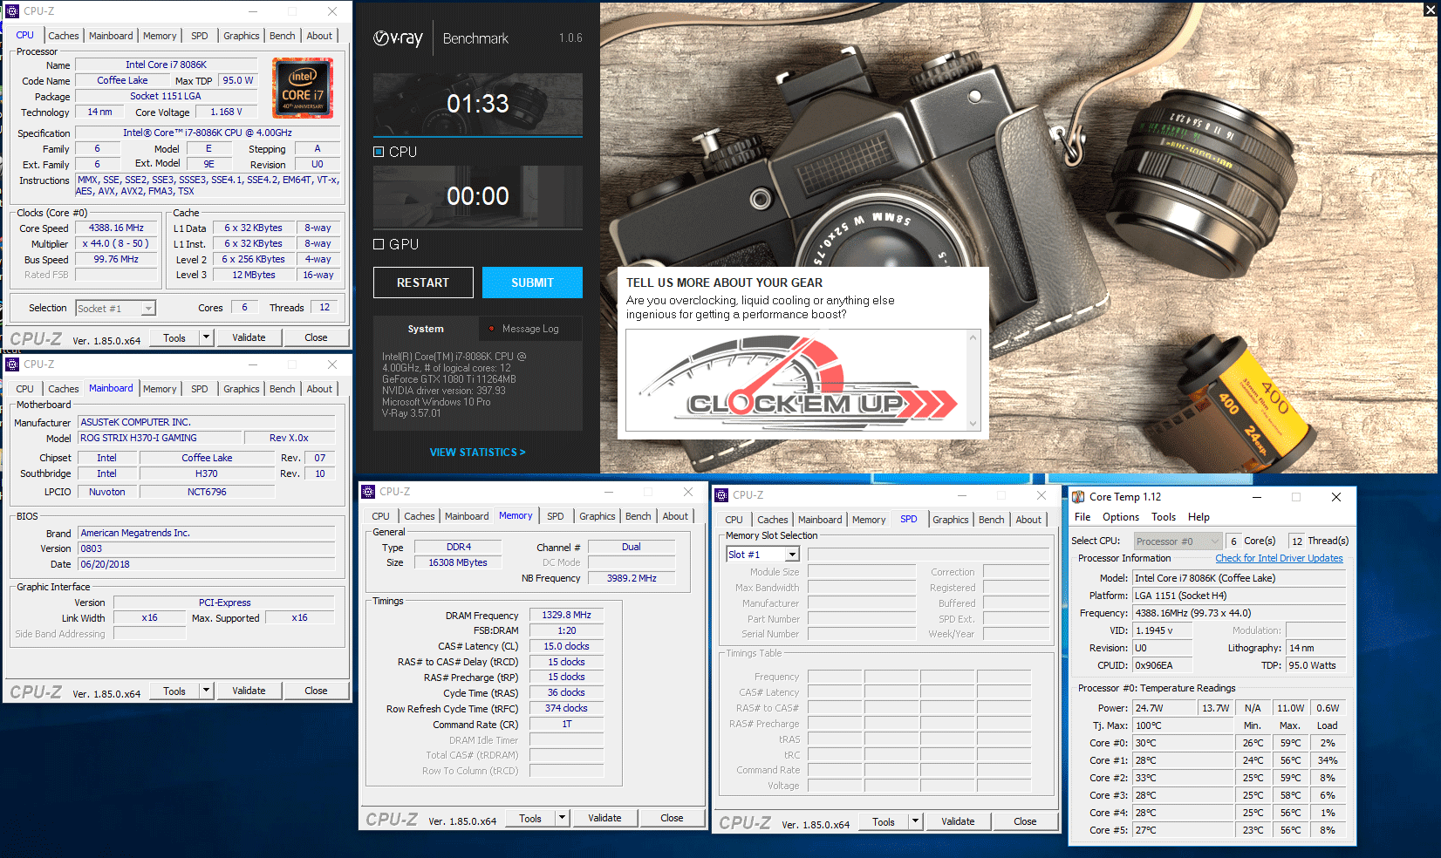This screenshot has width=1441, height=858.
Task: Enable the GPU checkbox in V-Ray Benchmark
Action: pyautogui.click(x=379, y=244)
